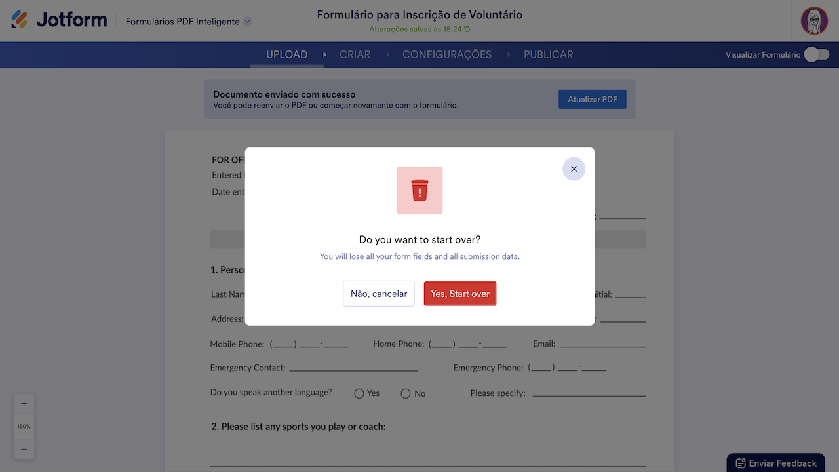This screenshot has width=839, height=472.
Task: Expand the Formulários PDF Inteligente dropdown
Action: pyautogui.click(x=247, y=22)
